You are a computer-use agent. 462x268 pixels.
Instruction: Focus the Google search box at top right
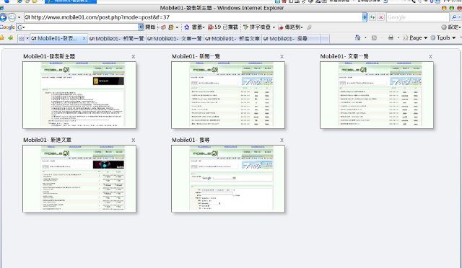tap(418, 17)
